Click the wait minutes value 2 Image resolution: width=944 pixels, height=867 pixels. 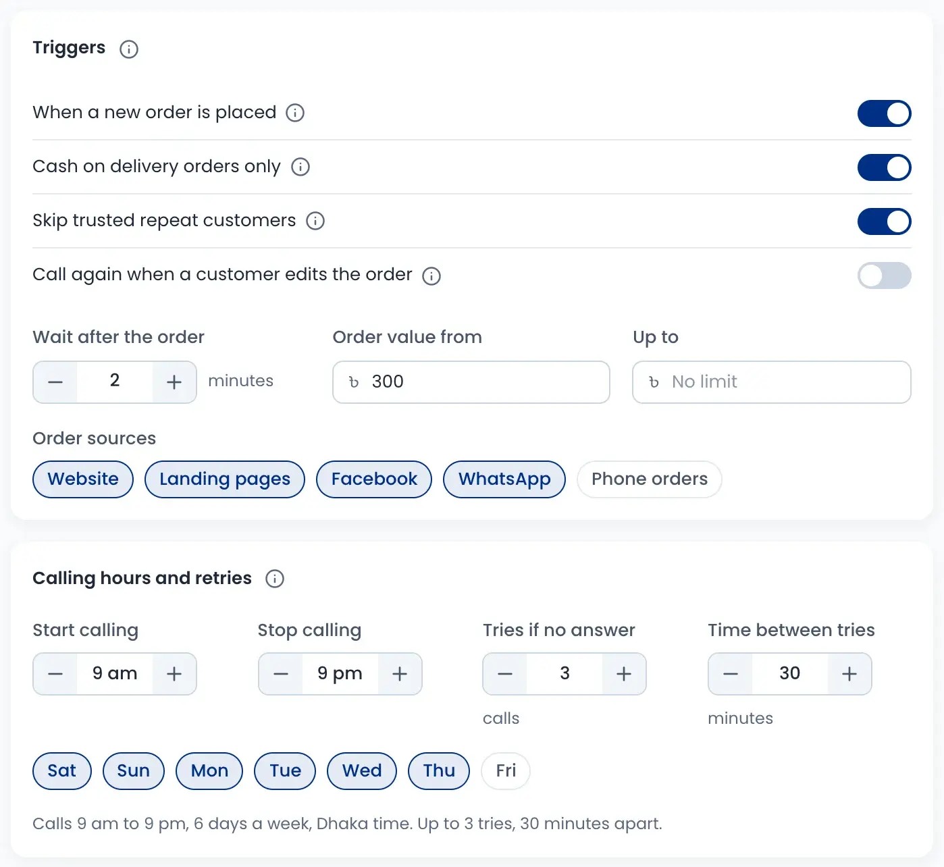115,382
